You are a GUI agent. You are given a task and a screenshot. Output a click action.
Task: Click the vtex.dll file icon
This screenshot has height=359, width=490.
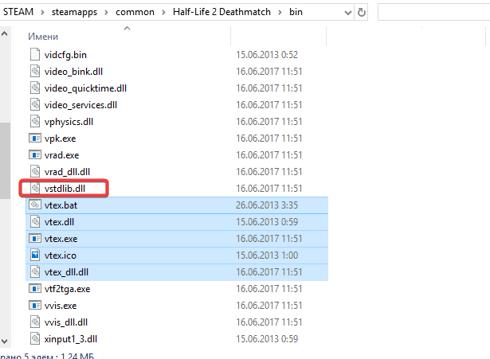(35, 222)
